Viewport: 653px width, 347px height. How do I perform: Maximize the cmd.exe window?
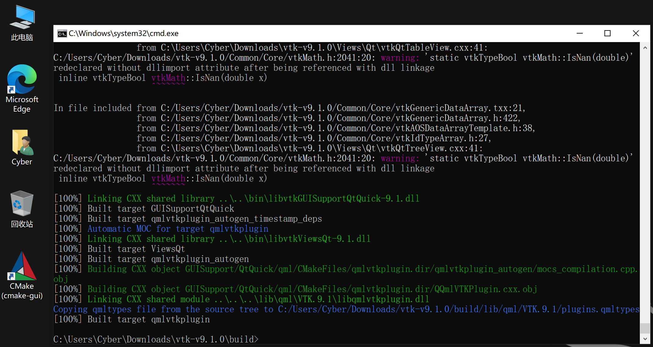607,33
